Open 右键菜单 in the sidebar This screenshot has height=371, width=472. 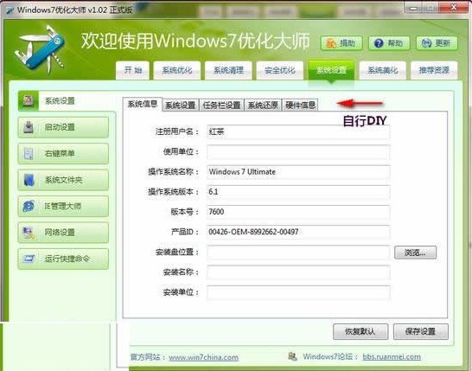(63, 154)
